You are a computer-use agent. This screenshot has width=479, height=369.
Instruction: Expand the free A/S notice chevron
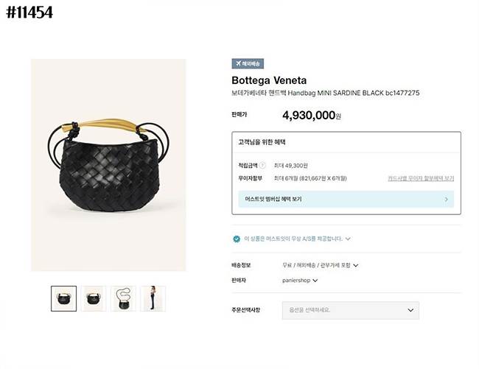pos(348,239)
